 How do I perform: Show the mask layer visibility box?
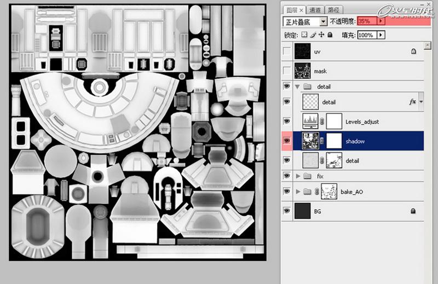pyautogui.click(x=286, y=71)
